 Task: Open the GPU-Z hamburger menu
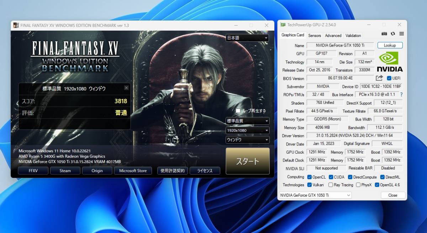401,34
